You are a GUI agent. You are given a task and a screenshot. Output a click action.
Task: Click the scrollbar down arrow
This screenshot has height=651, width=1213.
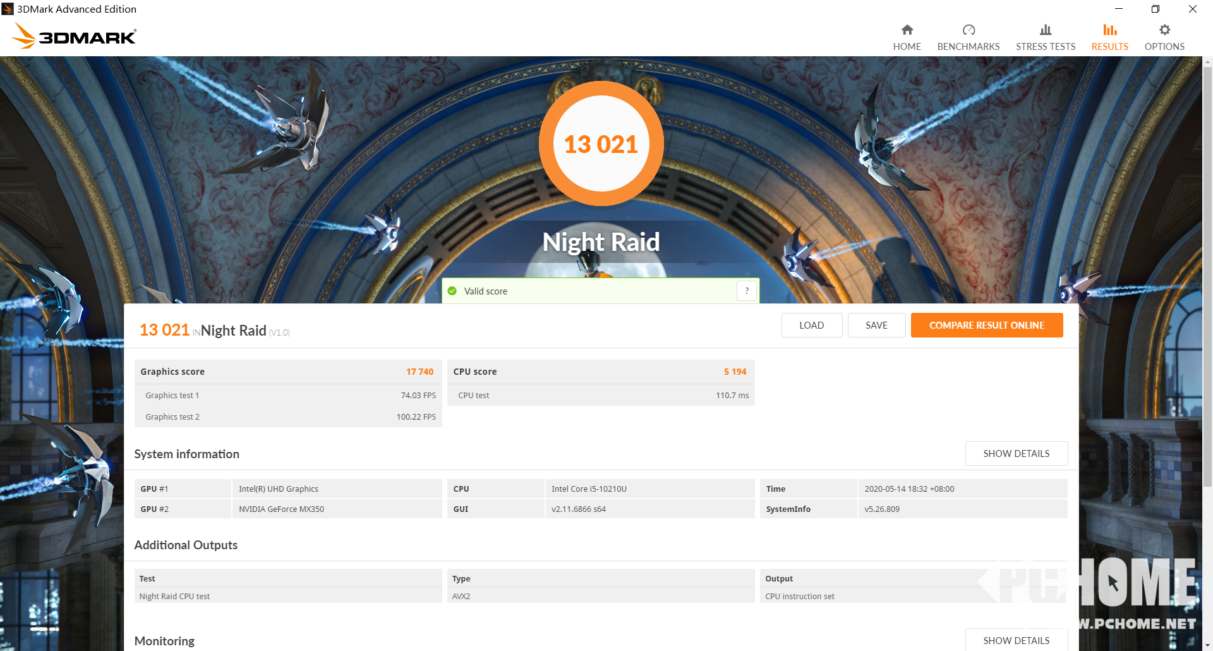(1208, 646)
